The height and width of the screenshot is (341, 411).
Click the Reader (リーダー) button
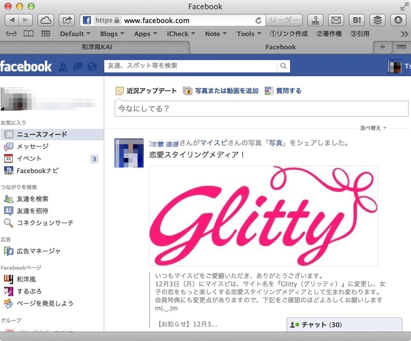(284, 20)
